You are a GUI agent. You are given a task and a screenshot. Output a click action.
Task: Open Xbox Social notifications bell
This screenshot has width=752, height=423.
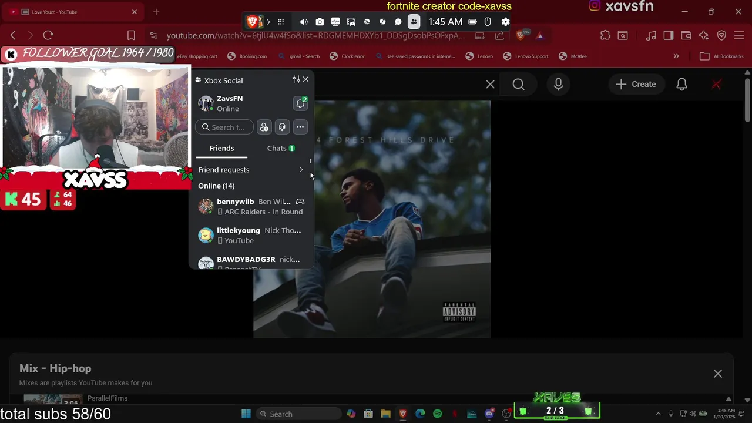pos(300,103)
